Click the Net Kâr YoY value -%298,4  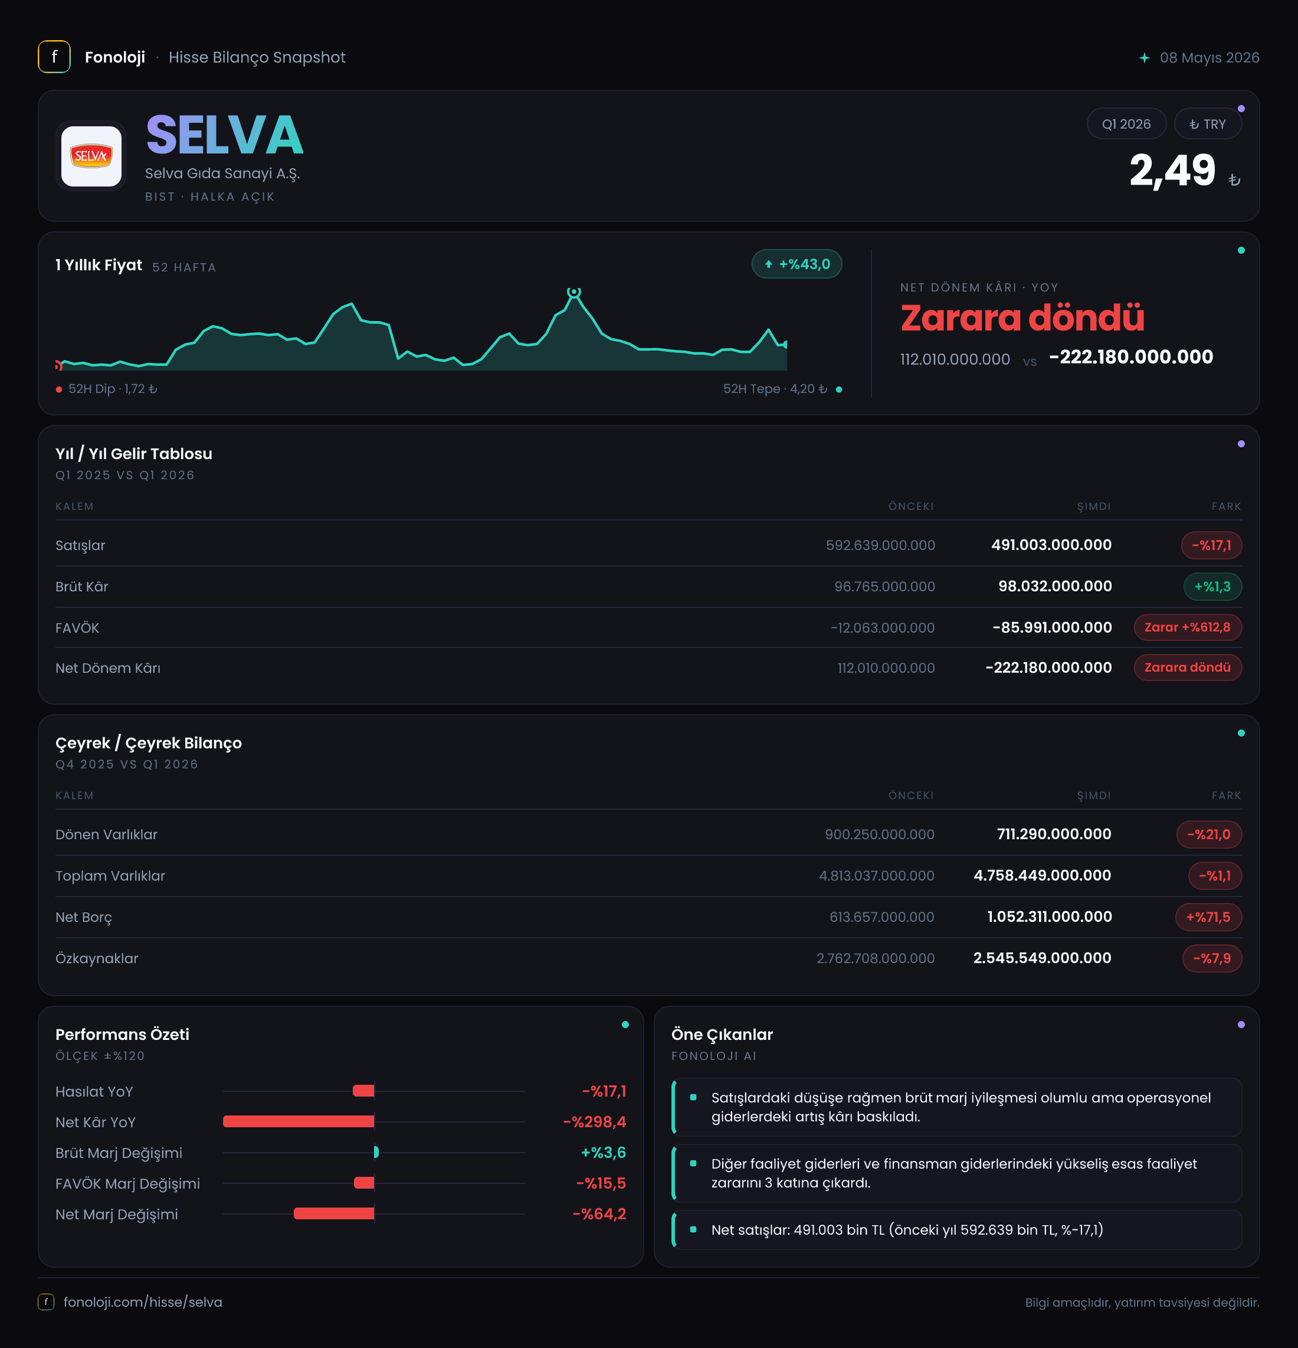[595, 1122]
